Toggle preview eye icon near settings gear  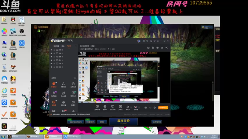pyautogui.click(x=150, y=107)
